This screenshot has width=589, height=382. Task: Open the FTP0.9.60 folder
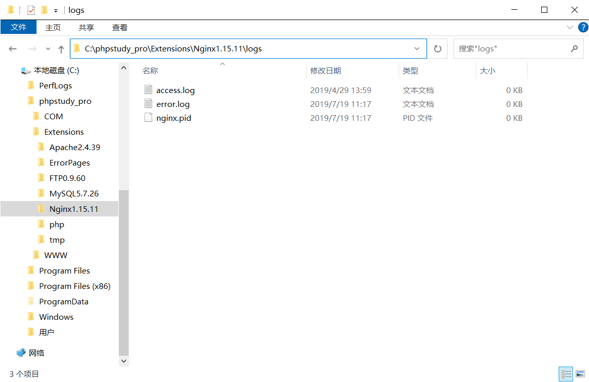(67, 178)
